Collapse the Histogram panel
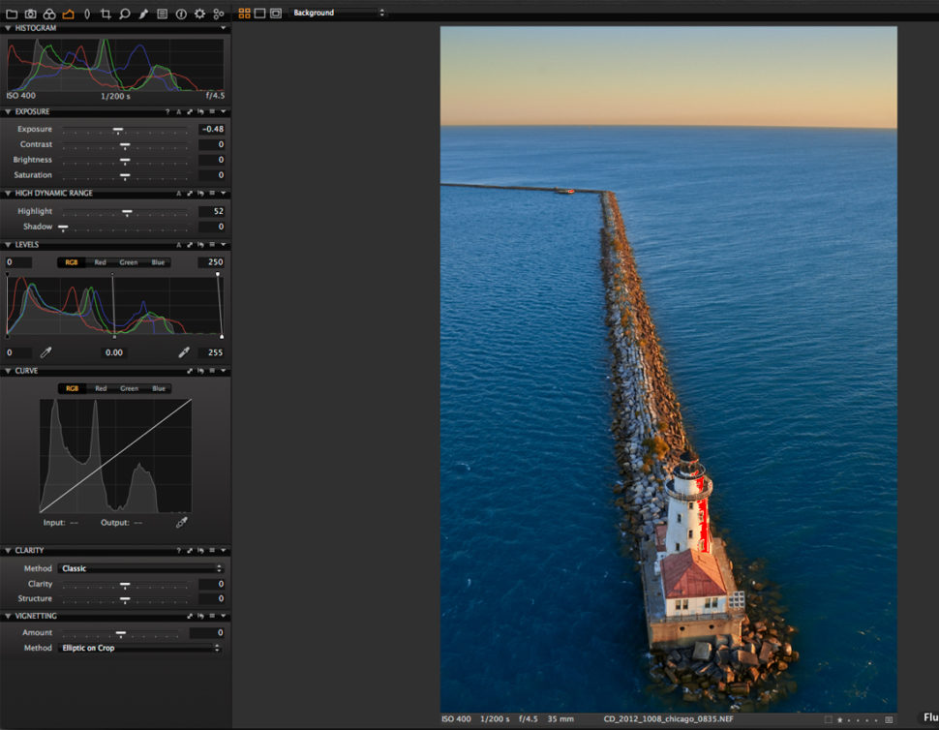939x730 pixels. tap(9, 28)
